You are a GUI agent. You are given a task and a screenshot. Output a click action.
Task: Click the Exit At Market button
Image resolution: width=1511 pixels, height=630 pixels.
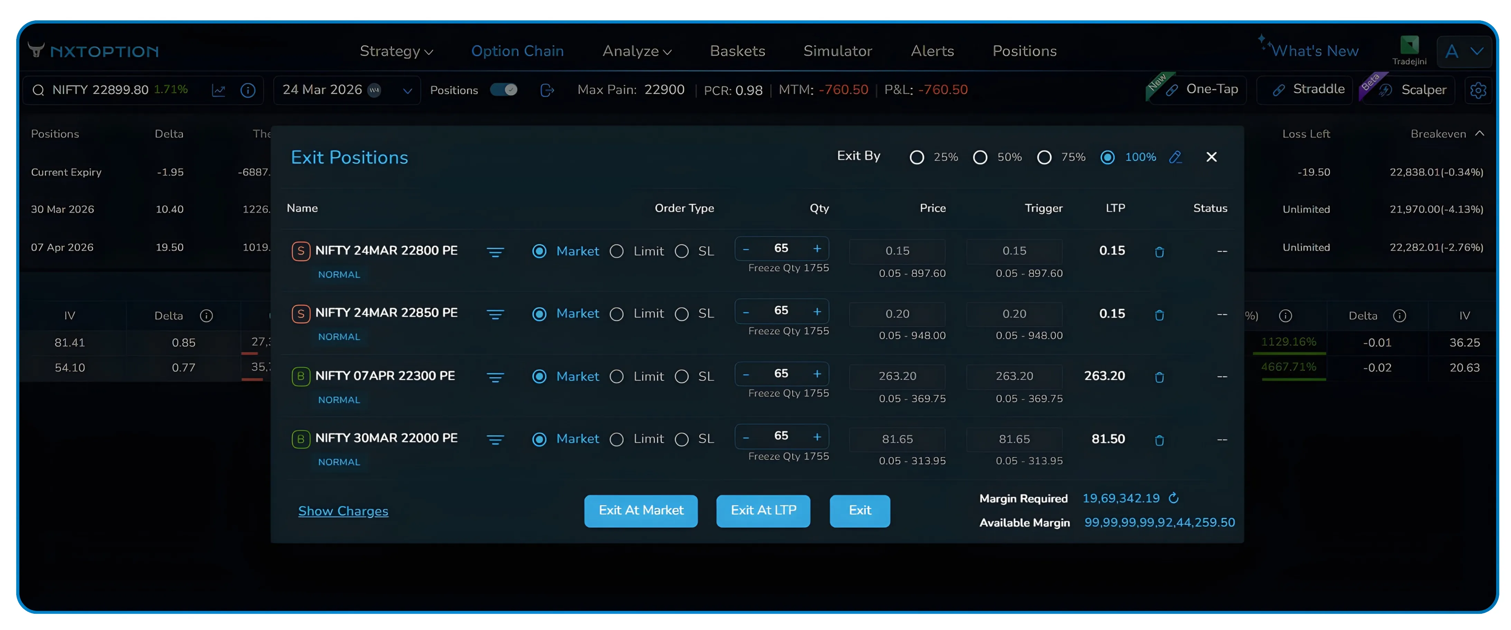point(641,510)
